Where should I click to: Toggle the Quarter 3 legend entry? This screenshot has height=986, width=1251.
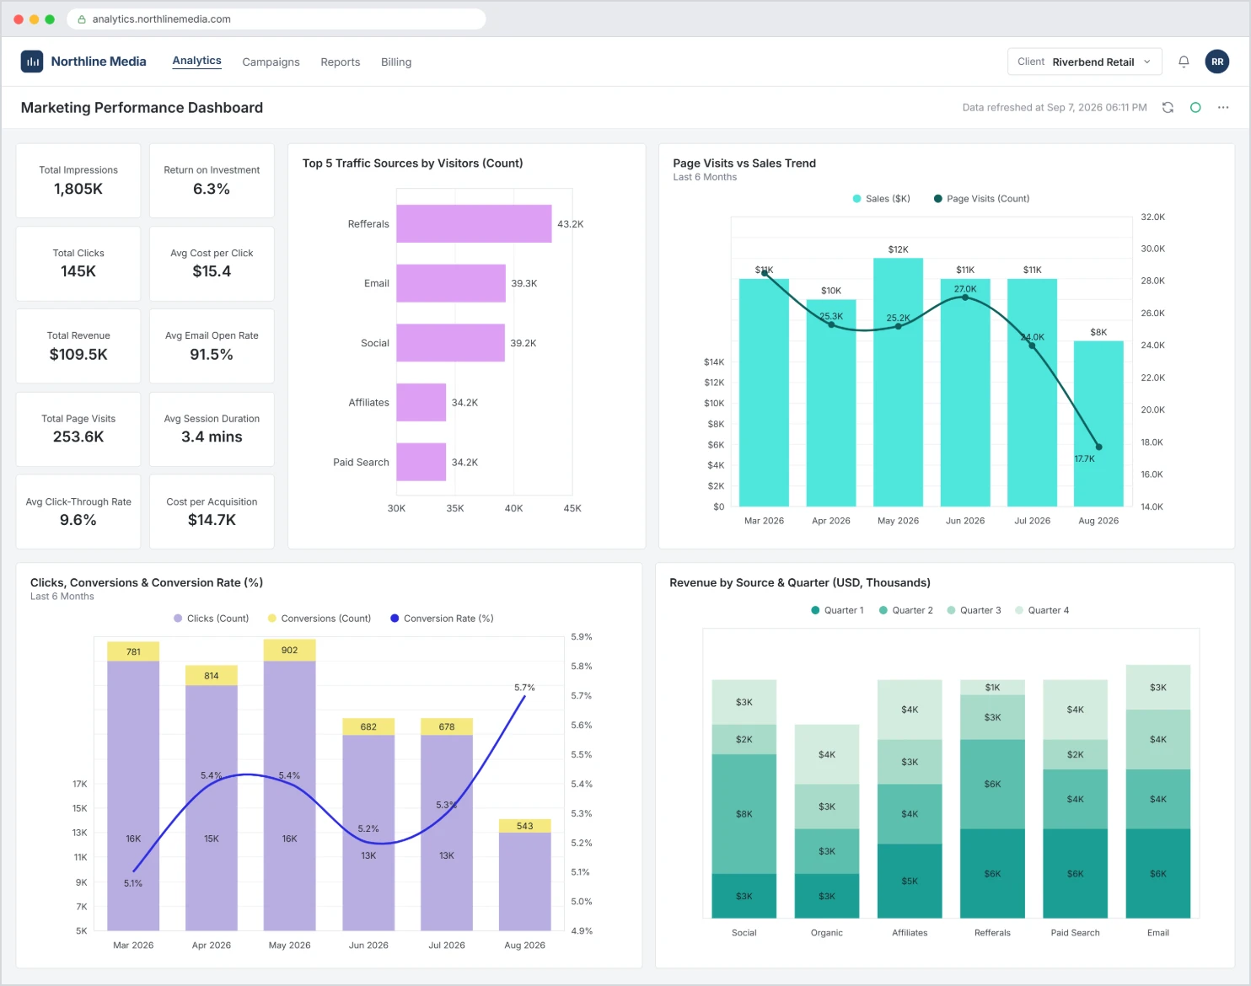pos(974,610)
